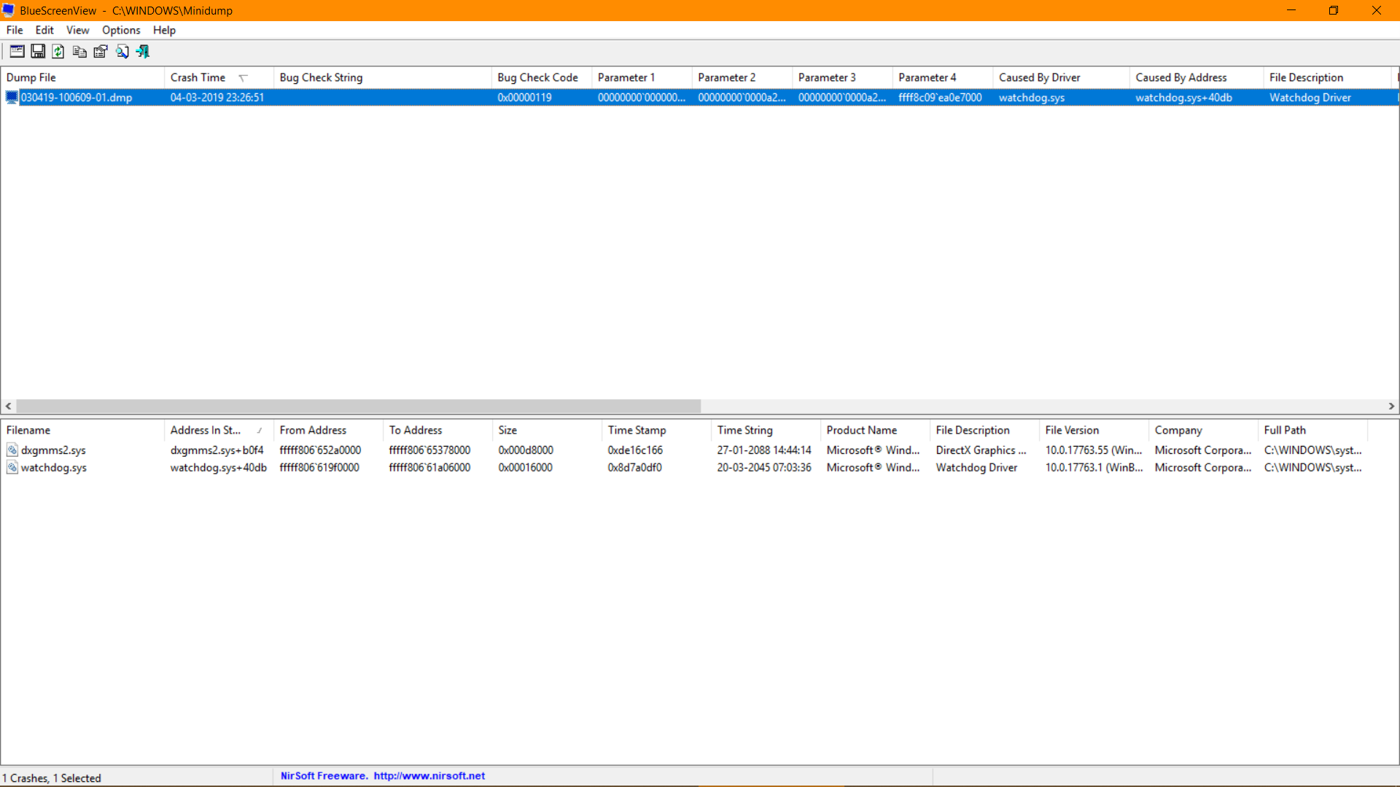Screen dimensions: 1400x787
Task: Click the right arrow of the horizontal scrollbar
Action: (x=1391, y=406)
